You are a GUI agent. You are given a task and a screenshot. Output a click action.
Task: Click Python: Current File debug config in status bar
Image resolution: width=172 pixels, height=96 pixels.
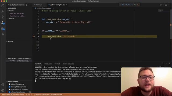(48, 95)
